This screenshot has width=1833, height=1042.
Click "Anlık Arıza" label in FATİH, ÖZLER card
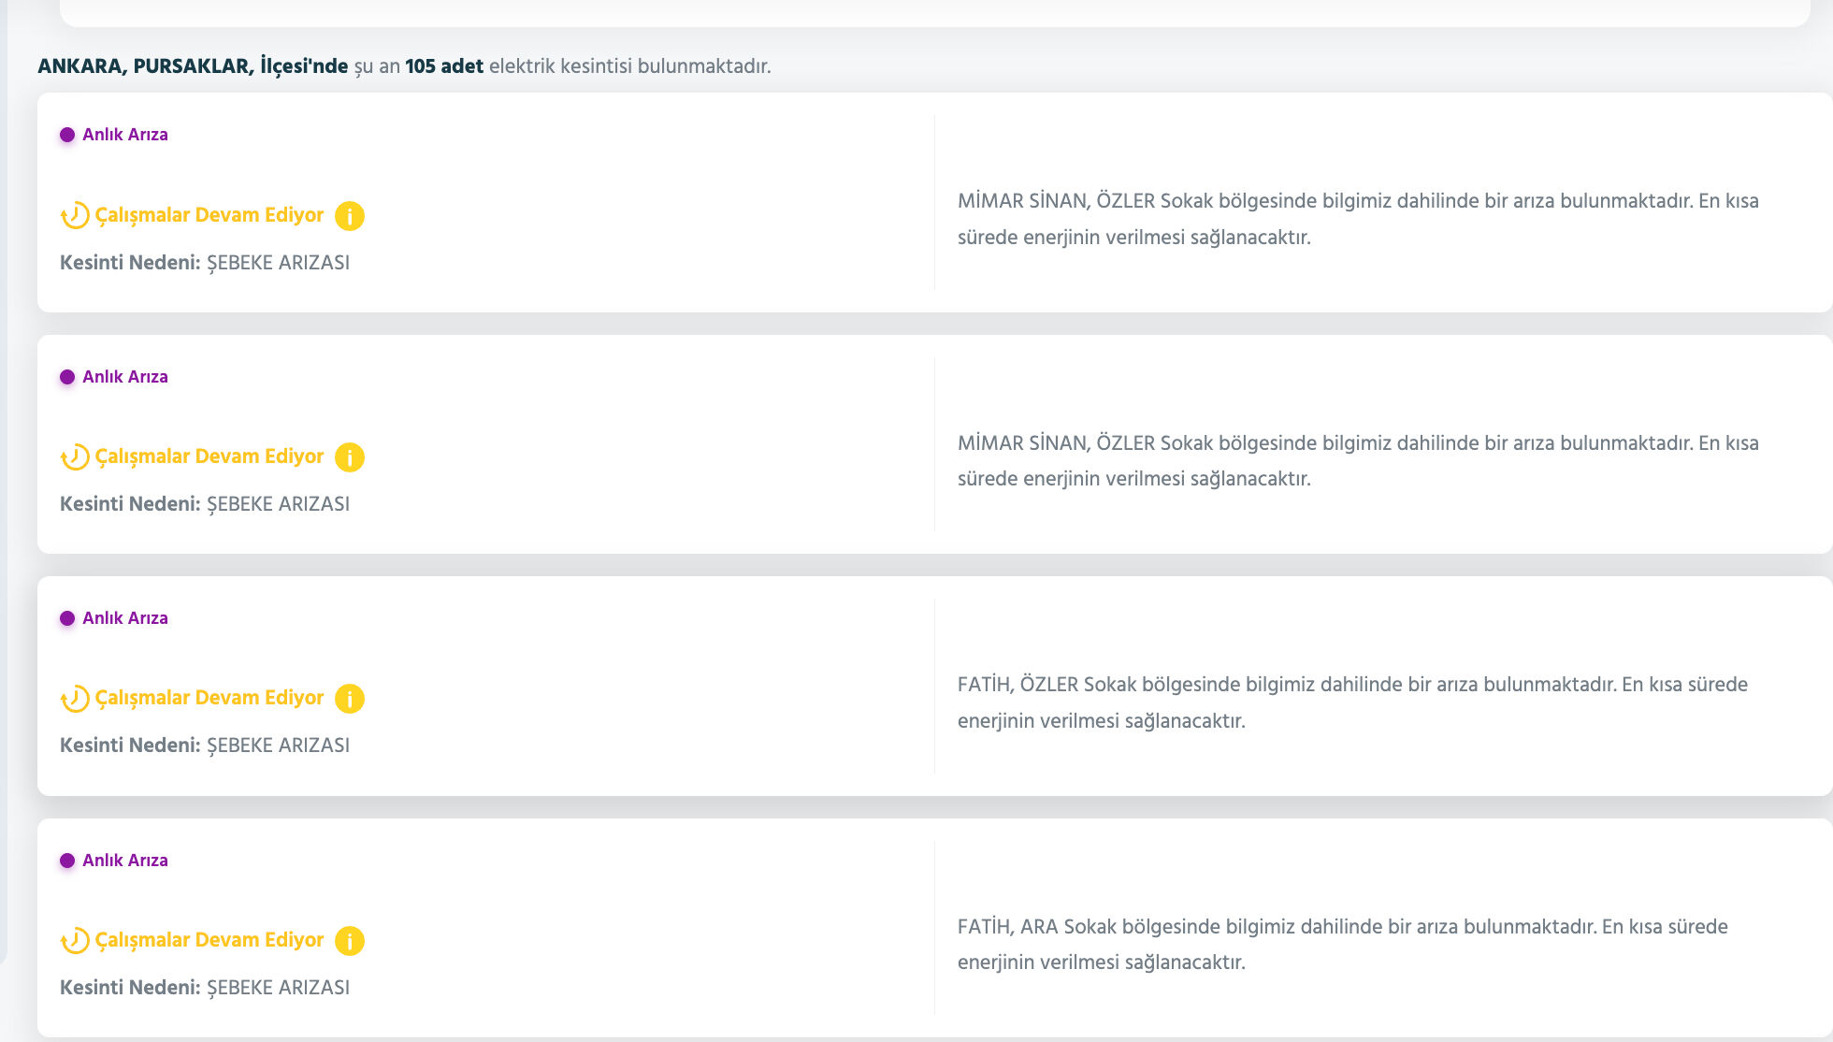click(125, 618)
